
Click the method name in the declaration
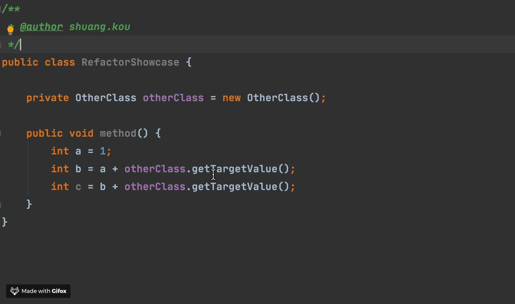click(x=118, y=134)
